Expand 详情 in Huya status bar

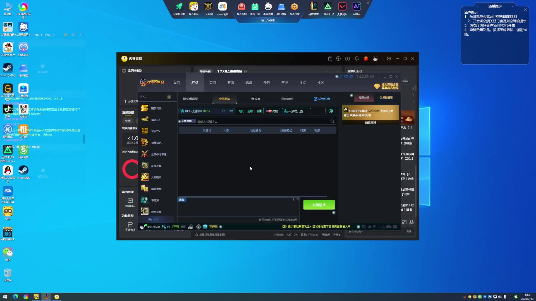click(x=337, y=235)
